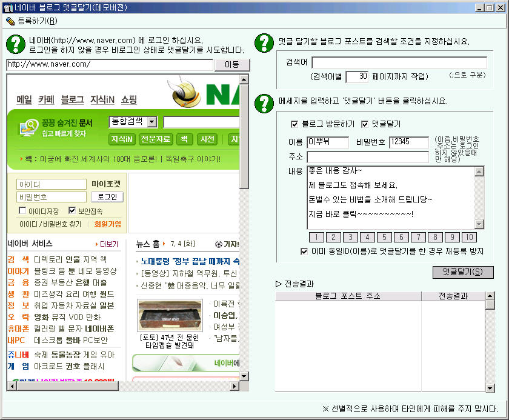
Task: Open the 통합검색 dropdown
Action: (151, 122)
